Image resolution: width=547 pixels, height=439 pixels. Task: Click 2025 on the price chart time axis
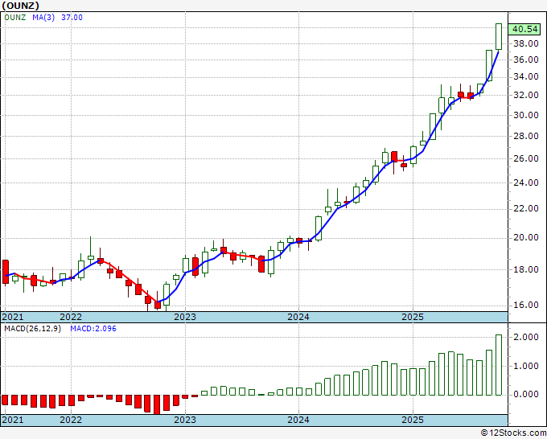(x=413, y=317)
